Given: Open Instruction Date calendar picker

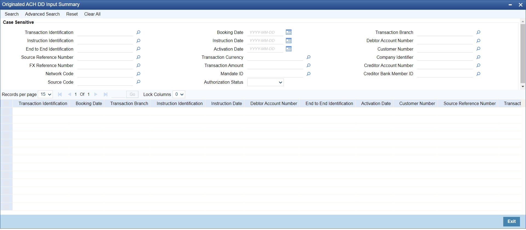Looking at the screenshot, I should coord(288,41).
